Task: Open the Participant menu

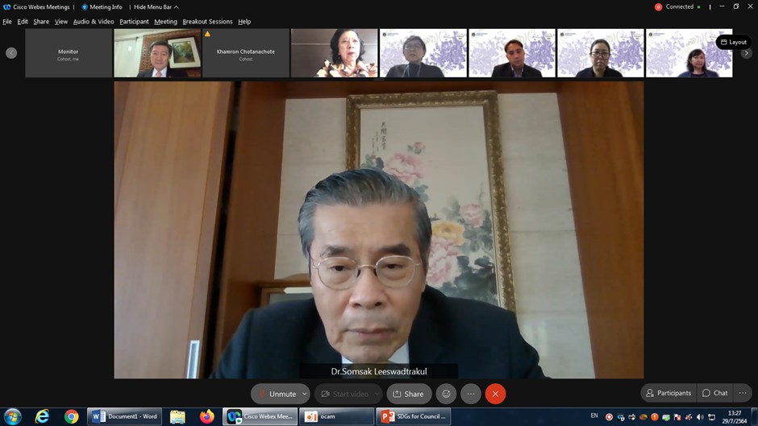Action: tap(134, 22)
